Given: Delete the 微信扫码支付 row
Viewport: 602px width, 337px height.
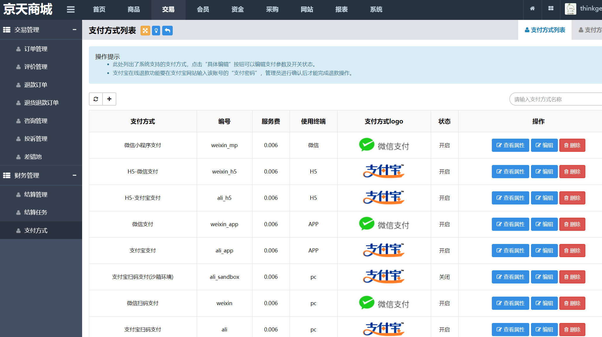Looking at the screenshot, I should 572,303.
